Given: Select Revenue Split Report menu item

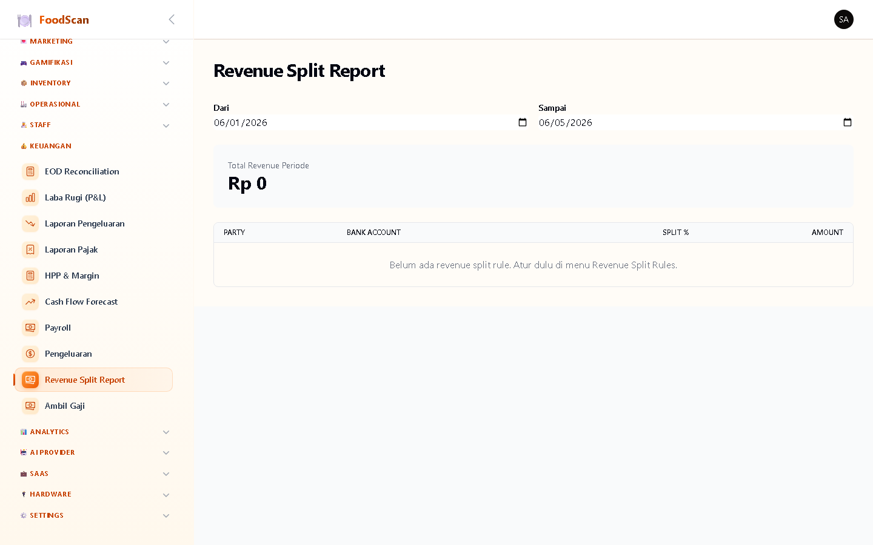Looking at the screenshot, I should click(93, 380).
